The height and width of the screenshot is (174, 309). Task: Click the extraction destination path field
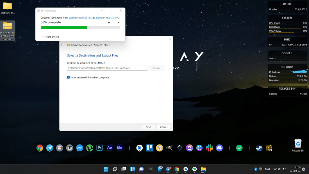(x=107, y=68)
